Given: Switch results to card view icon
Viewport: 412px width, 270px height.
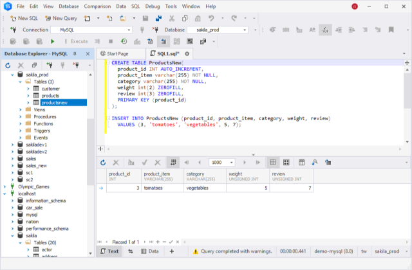Looking at the screenshot, I should (286, 163).
